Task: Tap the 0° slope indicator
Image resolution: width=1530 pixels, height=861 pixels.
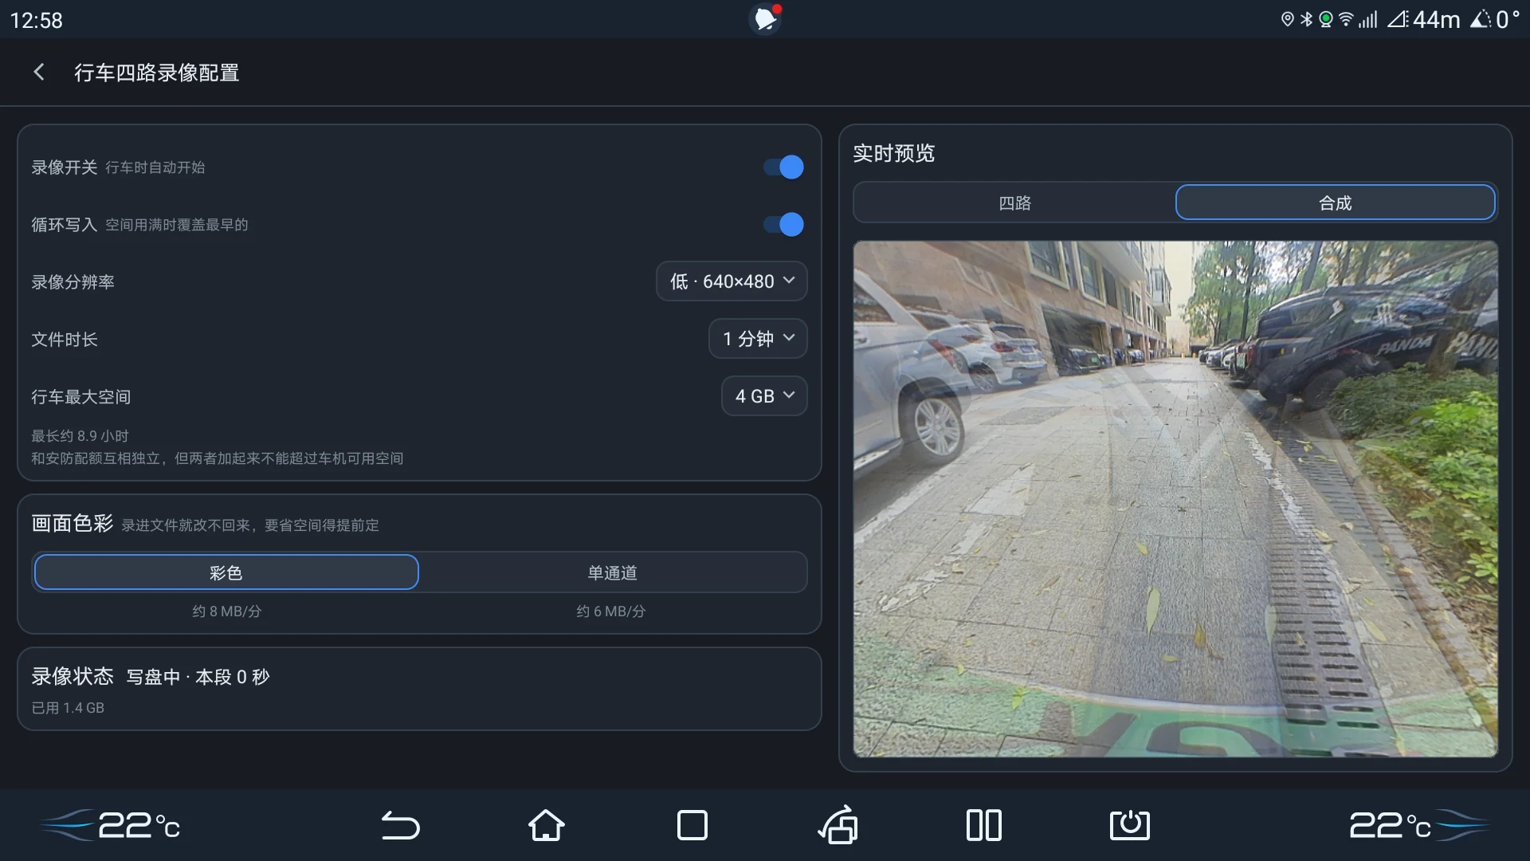Action: click(1496, 19)
